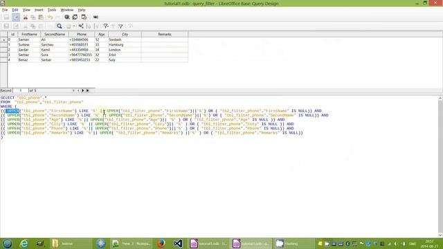Paste clipboard using upper toolbar Paste icon
Screen dimensions: 443x249
(41, 17)
